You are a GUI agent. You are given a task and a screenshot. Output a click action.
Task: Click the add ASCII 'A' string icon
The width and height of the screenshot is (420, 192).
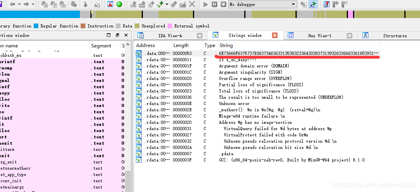click(151, 4)
